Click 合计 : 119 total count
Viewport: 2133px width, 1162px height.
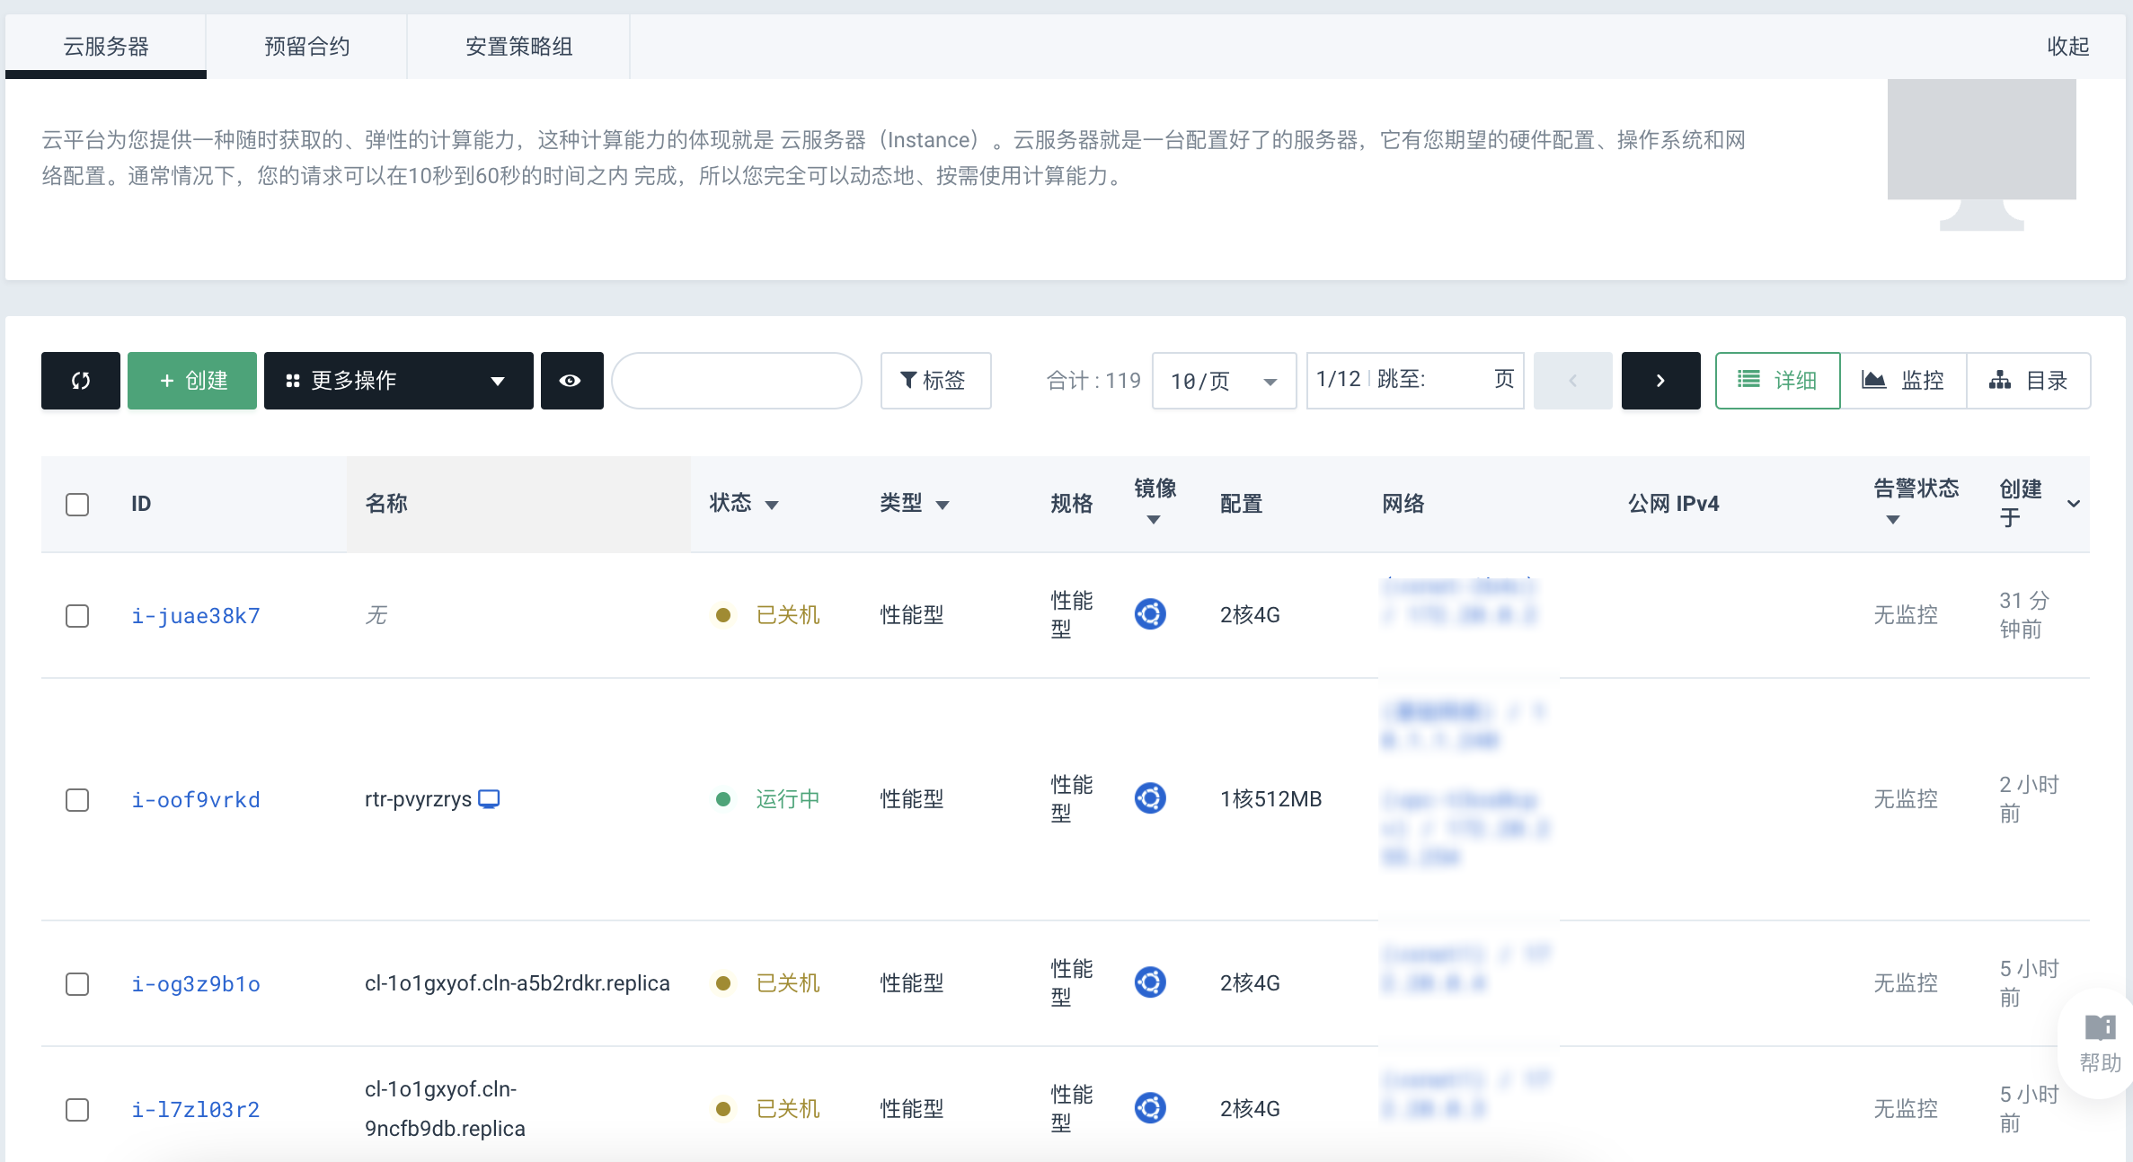click(x=1093, y=381)
